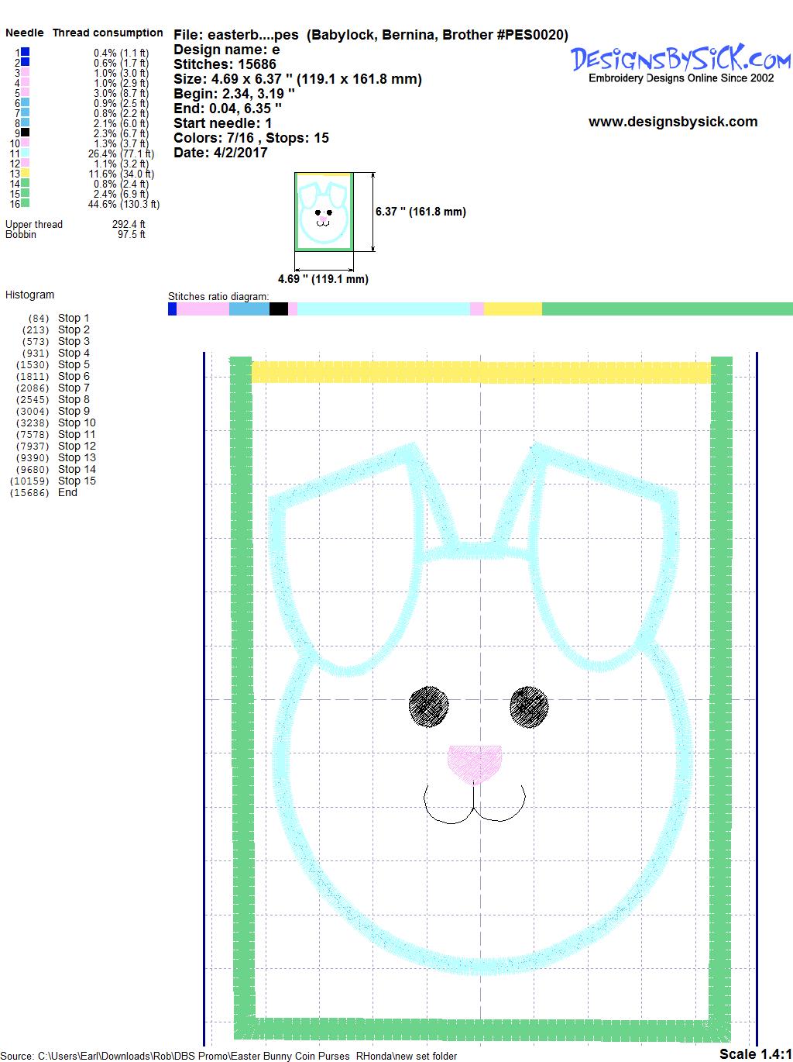Select the bunny's pink nose
This screenshot has width=793, height=1062.
475,764
